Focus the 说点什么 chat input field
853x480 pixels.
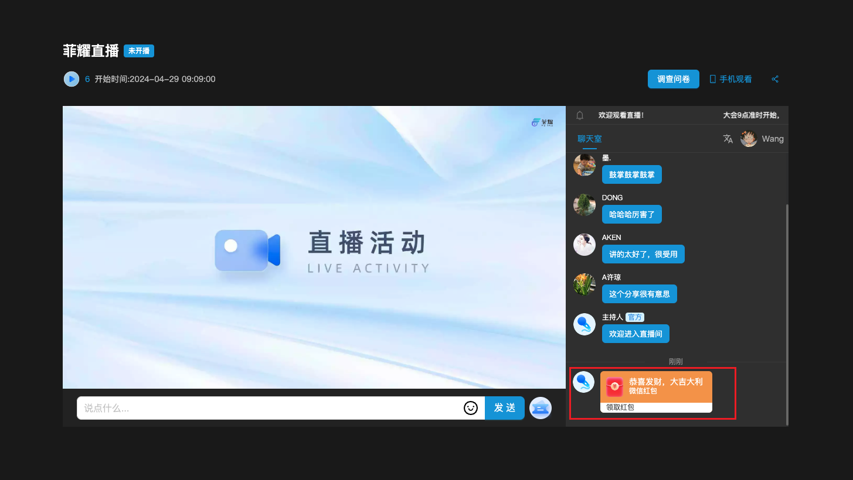(270, 408)
